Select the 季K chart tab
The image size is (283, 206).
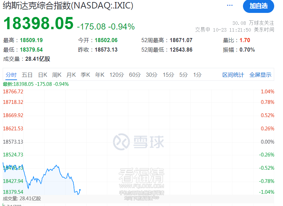[x=85, y=75]
